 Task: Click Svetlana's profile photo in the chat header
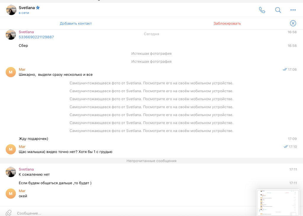click(x=11, y=10)
